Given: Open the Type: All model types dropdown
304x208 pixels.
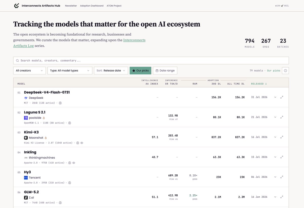Looking at the screenshot, I should (x=70, y=71).
